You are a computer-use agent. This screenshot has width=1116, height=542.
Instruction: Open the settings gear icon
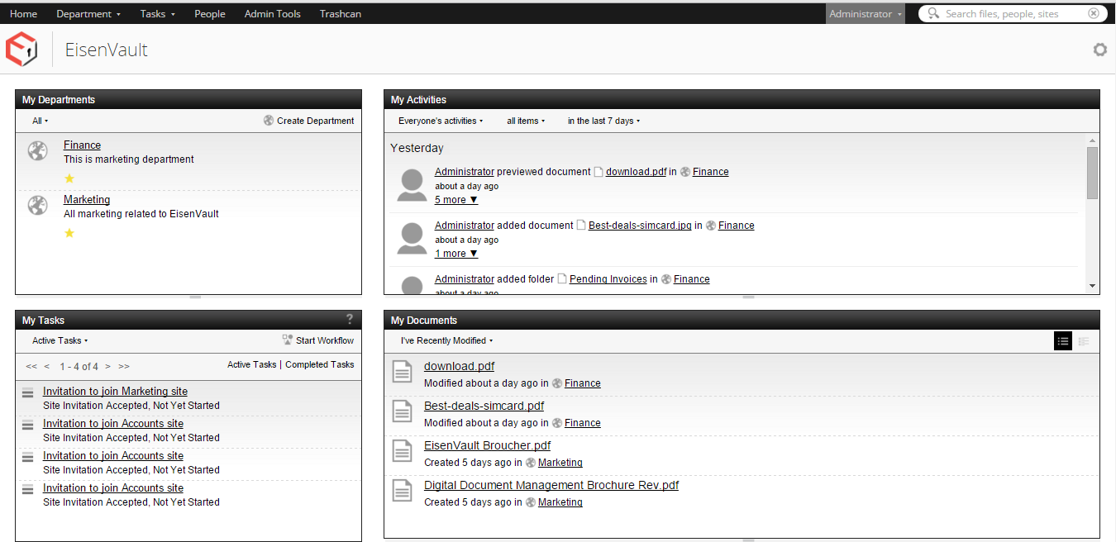click(x=1099, y=50)
